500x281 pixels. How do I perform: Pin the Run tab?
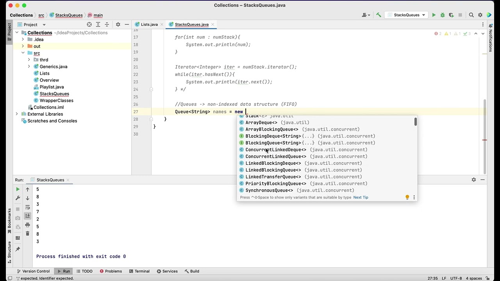(18, 249)
